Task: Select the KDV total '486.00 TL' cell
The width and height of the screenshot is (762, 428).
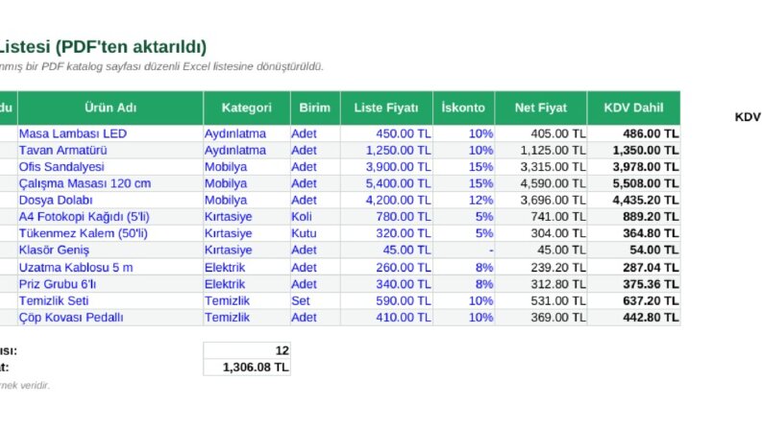Action: 633,133
